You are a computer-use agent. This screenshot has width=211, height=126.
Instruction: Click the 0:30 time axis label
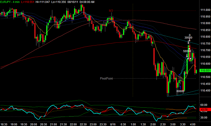click(x=123, y=124)
